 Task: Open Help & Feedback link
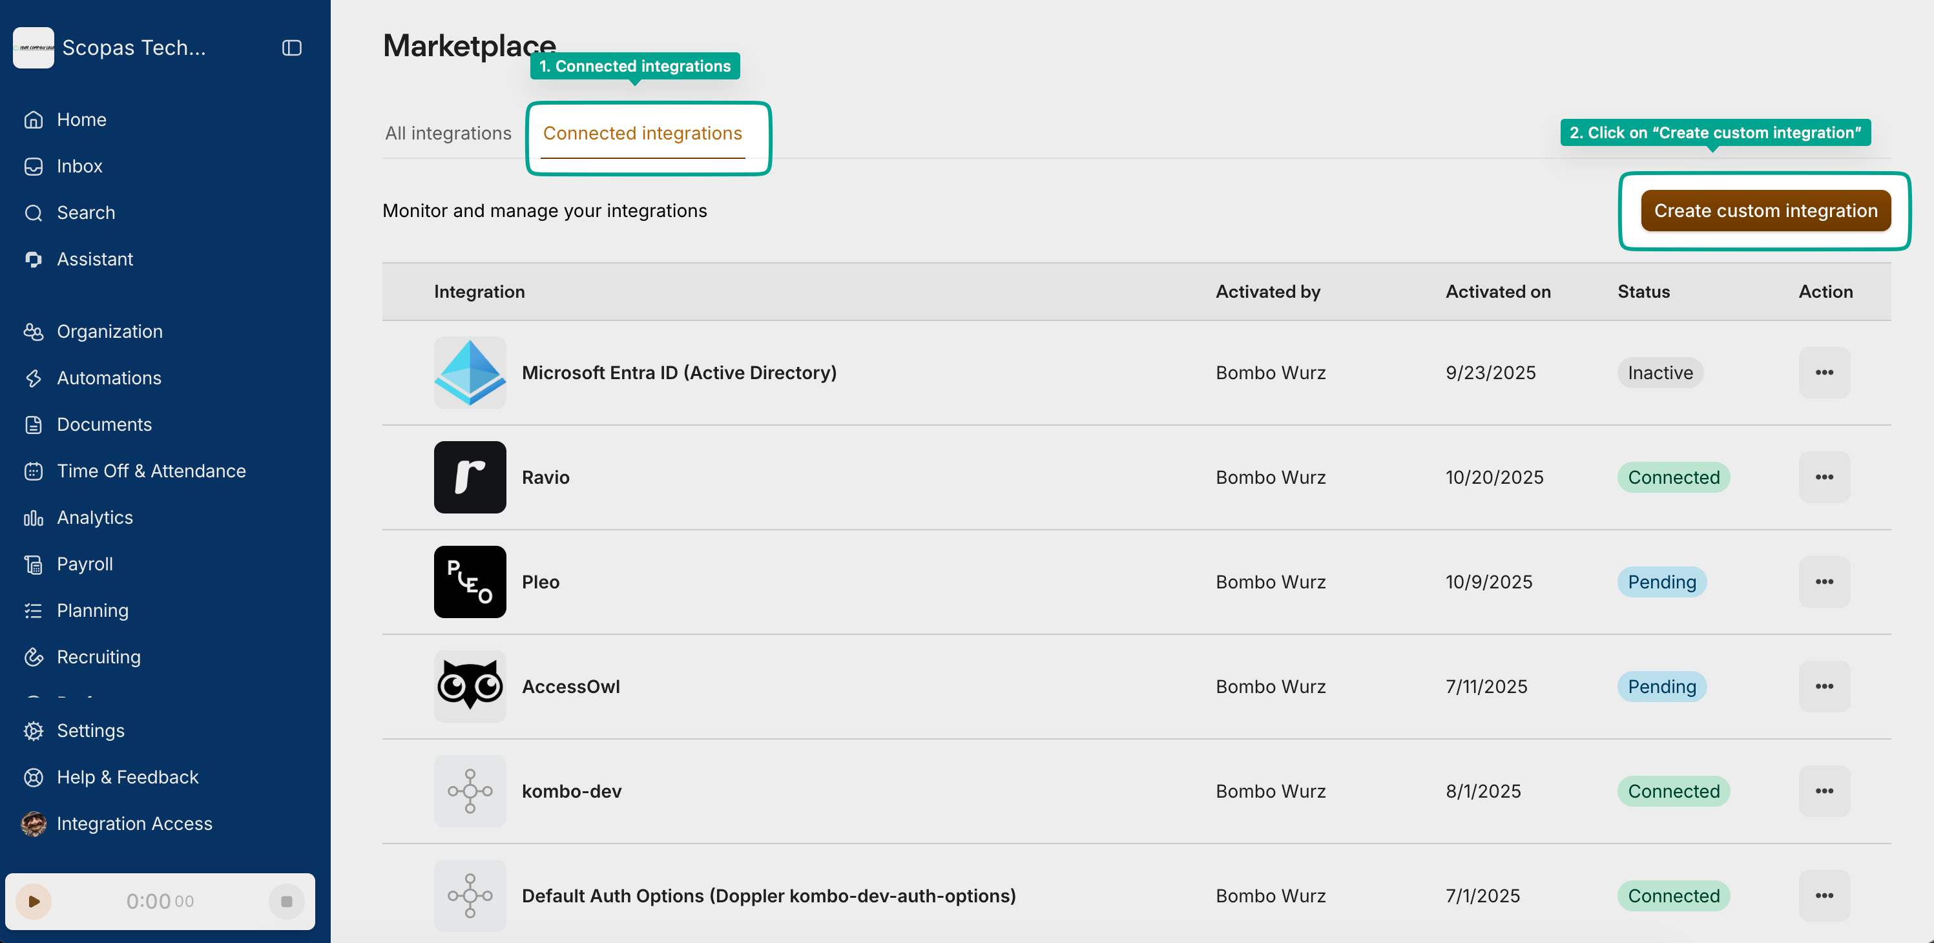(x=127, y=778)
